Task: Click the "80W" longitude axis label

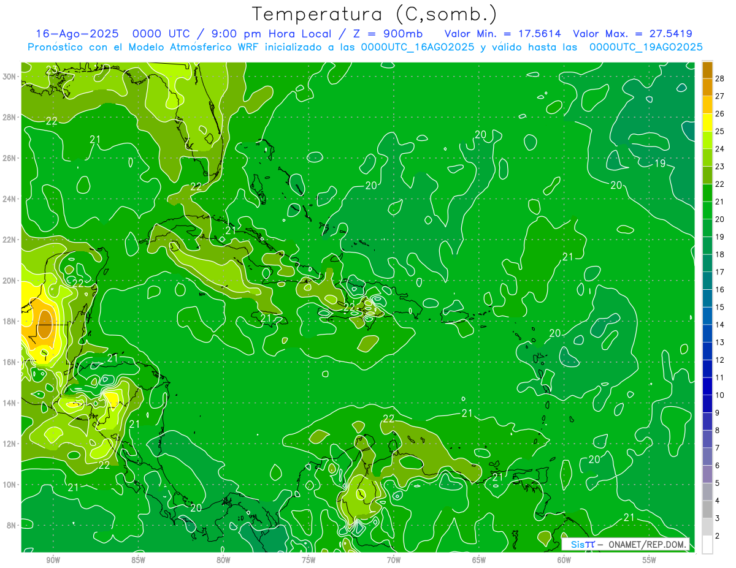Action: pos(223,560)
